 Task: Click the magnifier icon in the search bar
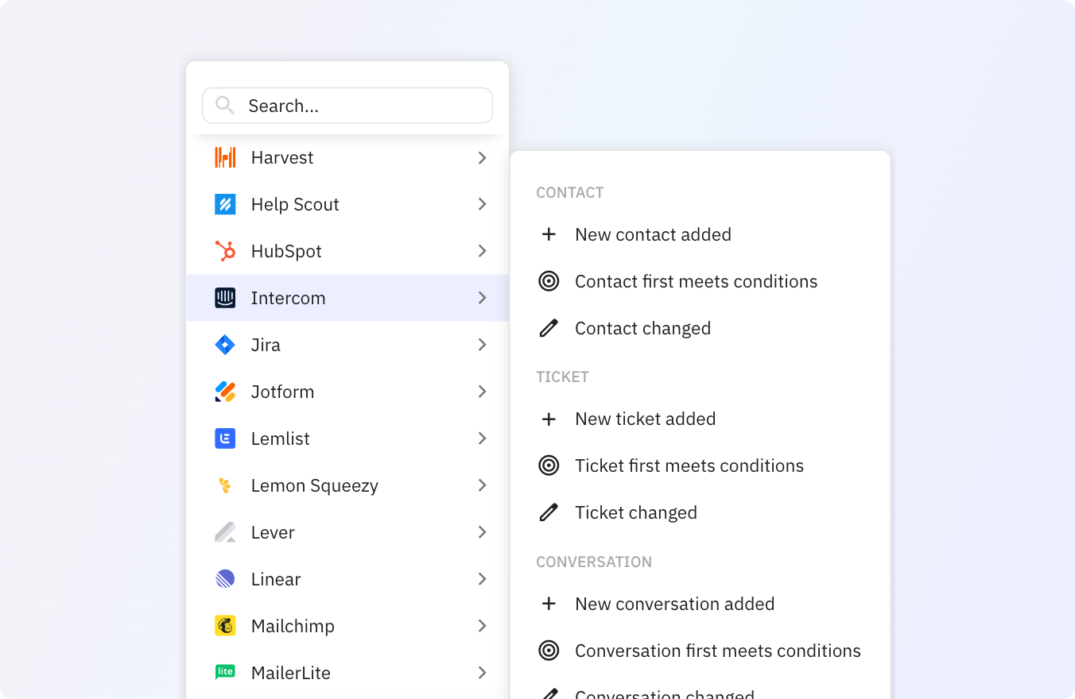point(225,106)
